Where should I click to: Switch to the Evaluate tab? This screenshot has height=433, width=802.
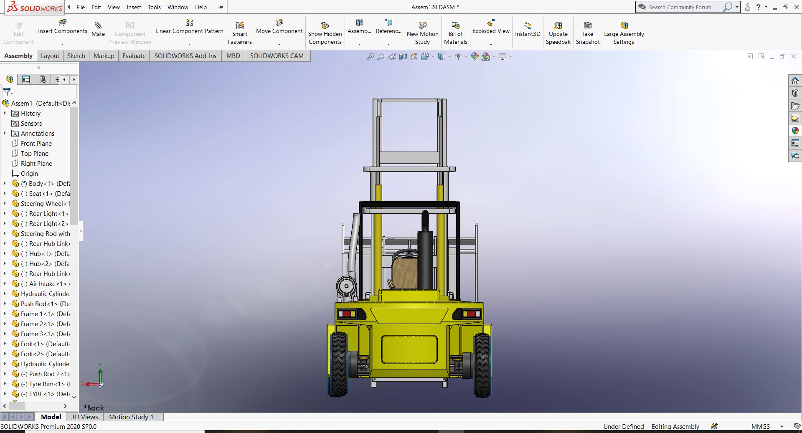134,56
